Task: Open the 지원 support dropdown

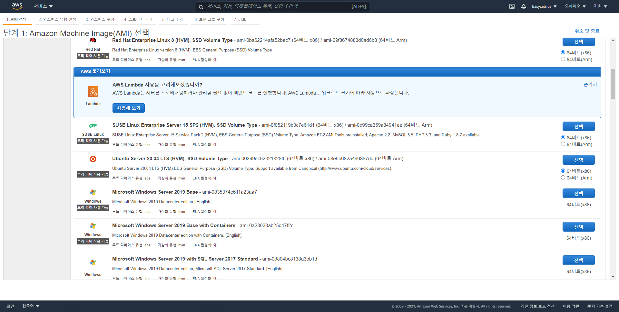Action: point(600,6)
